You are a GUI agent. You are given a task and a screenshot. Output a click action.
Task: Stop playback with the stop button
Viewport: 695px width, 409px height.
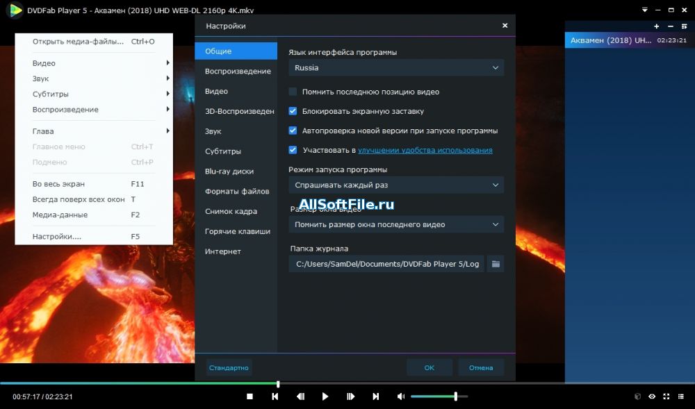point(250,397)
